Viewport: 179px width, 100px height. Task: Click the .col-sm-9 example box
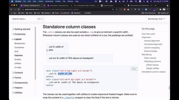coord(79,58)
